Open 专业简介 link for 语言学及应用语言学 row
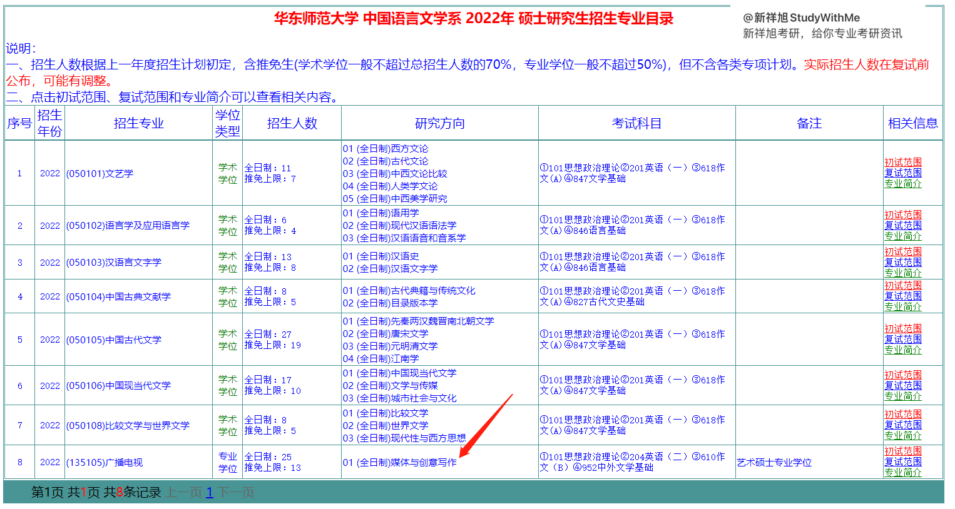Screen dimensions: 955x509 pos(902,236)
